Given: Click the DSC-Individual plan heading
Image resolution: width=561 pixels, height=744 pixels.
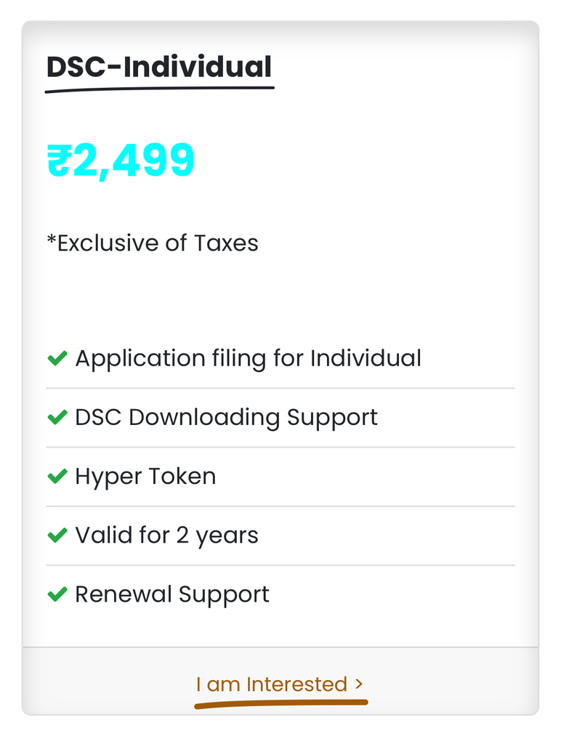Looking at the screenshot, I should click(x=158, y=67).
